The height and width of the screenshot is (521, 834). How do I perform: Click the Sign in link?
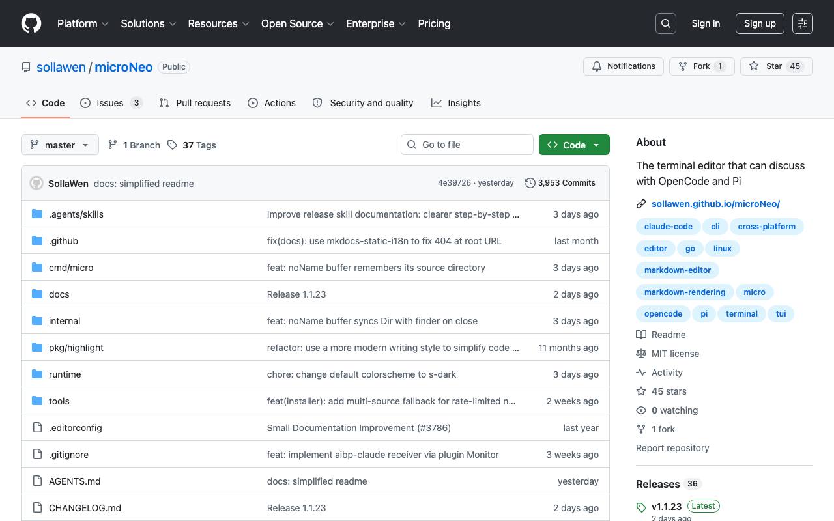tap(706, 23)
